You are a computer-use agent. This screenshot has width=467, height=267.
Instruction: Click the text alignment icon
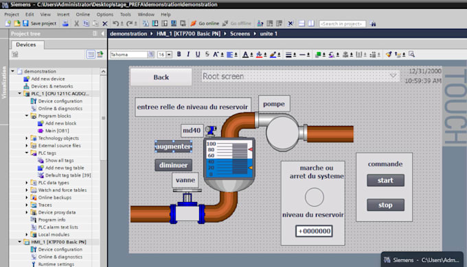[x=229, y=54]
